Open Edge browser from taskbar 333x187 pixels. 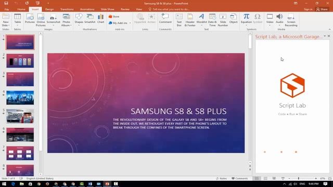click(13, 184)
